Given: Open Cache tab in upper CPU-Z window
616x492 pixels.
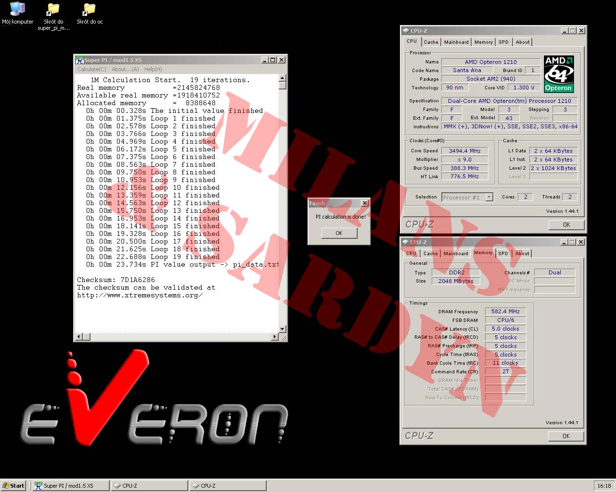Looking at the screenshot, I should [431, 42].
